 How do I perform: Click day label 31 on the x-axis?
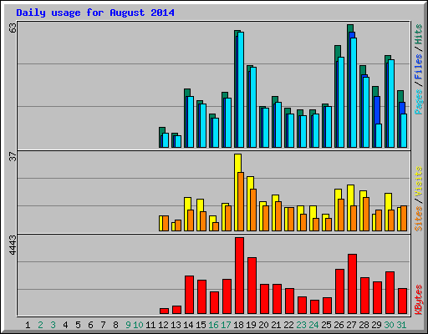pyautogui.click(x=401, y=325)
